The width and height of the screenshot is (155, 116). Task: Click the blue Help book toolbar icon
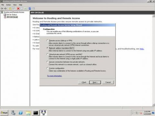(x=30, y=8)
